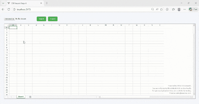Click the zoom magnifier icon in address bar
199x104 pixels.
coord(153,9)
